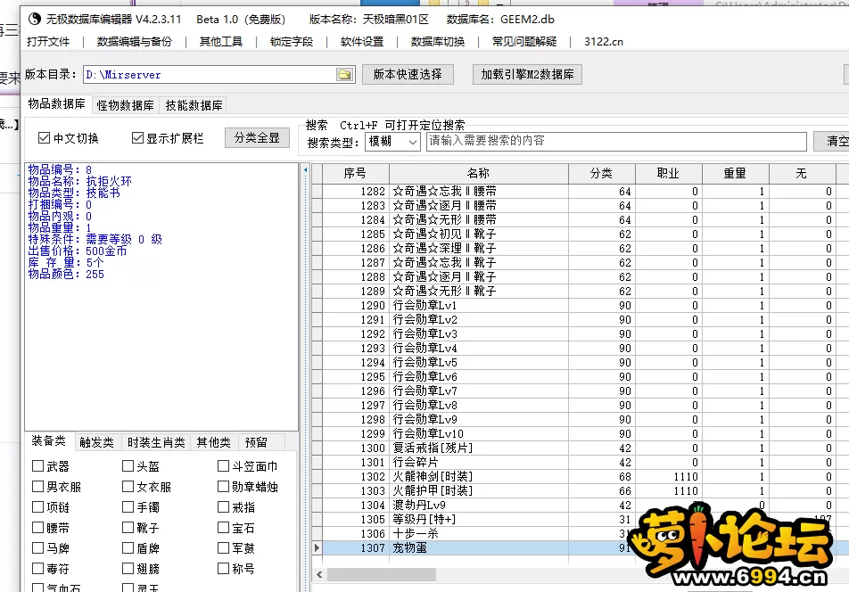Uncheck the 显示扩展栏 checkbox
Image resolution: width=849 pixels, height=592 pixels.
(137, 138)
